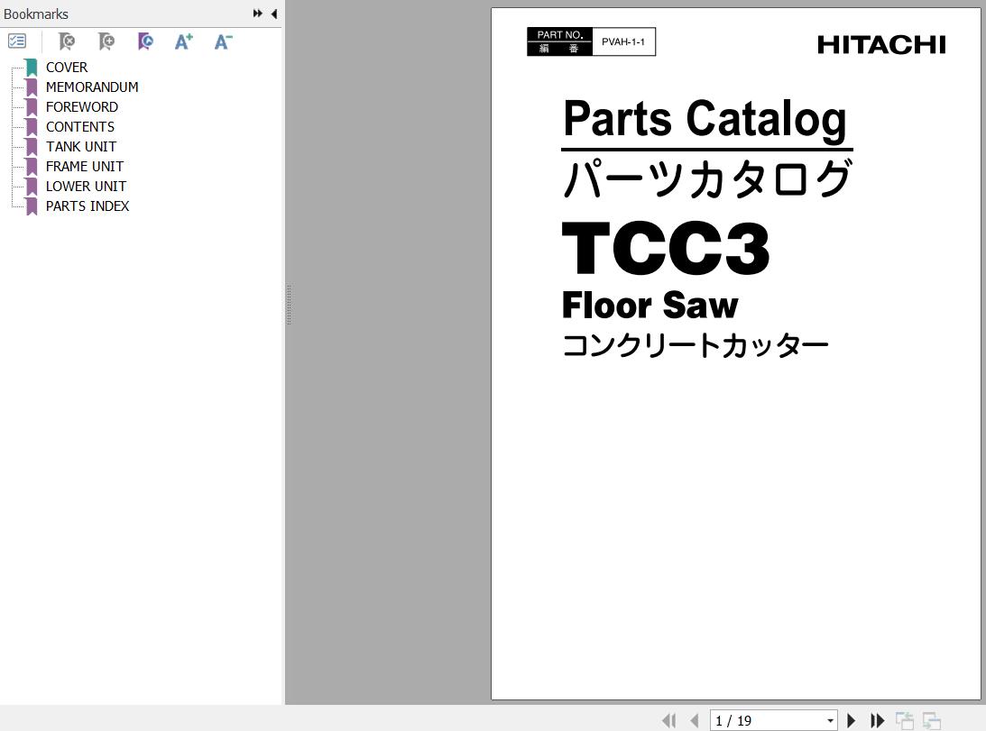This screenshot has height=731, width=986.
Task: Go to the next page
Action: click(x=852, y=720)
